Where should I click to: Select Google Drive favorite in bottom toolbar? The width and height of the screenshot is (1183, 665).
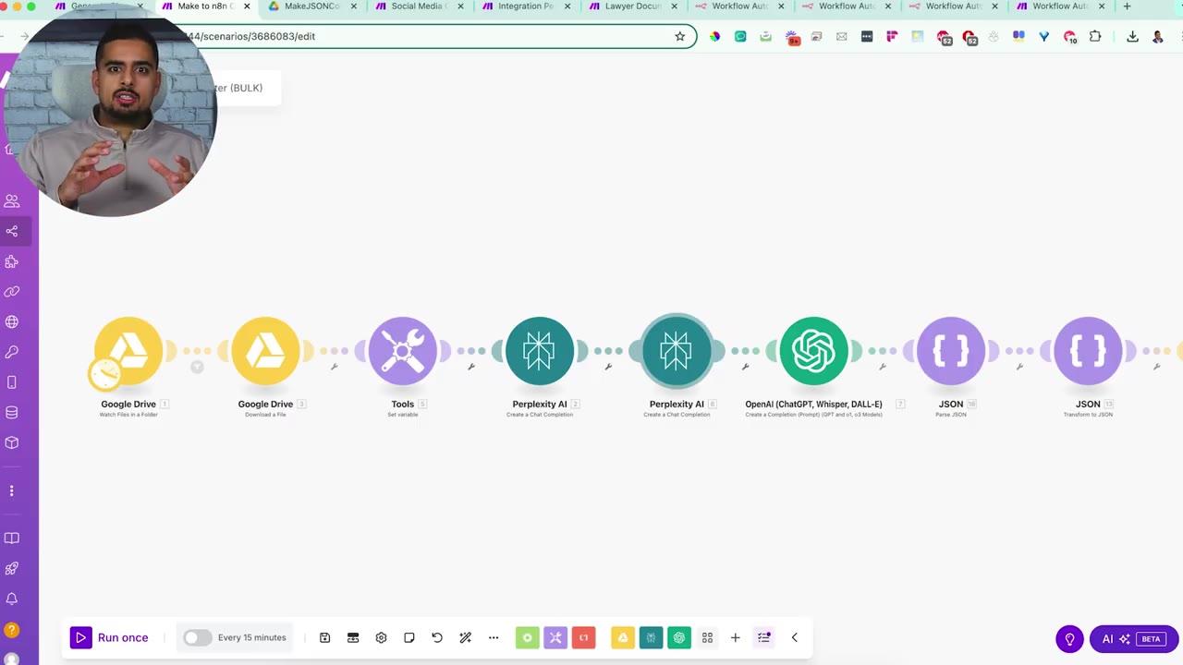(x=623, y=637)
